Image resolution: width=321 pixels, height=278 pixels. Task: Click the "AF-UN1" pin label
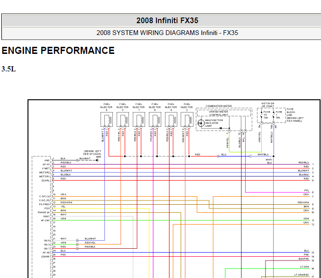pyautogui.click(x=46, y=220)
